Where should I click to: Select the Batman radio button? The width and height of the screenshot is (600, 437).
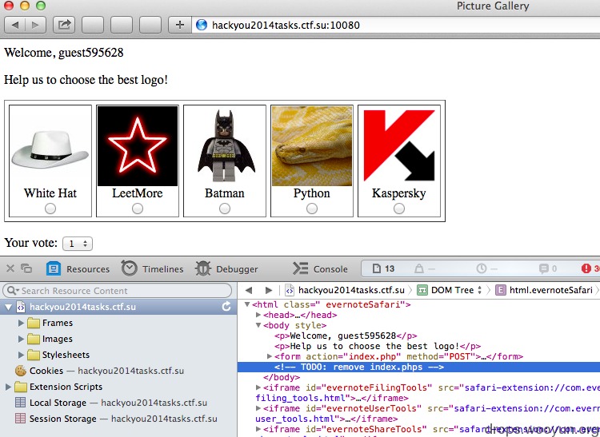coord(225,209)
